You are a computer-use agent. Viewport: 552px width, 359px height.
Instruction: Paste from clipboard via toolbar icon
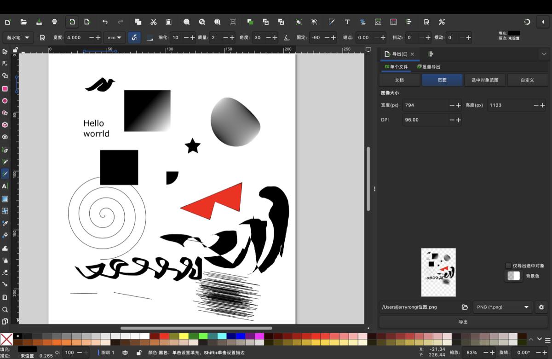coord(169,22)
